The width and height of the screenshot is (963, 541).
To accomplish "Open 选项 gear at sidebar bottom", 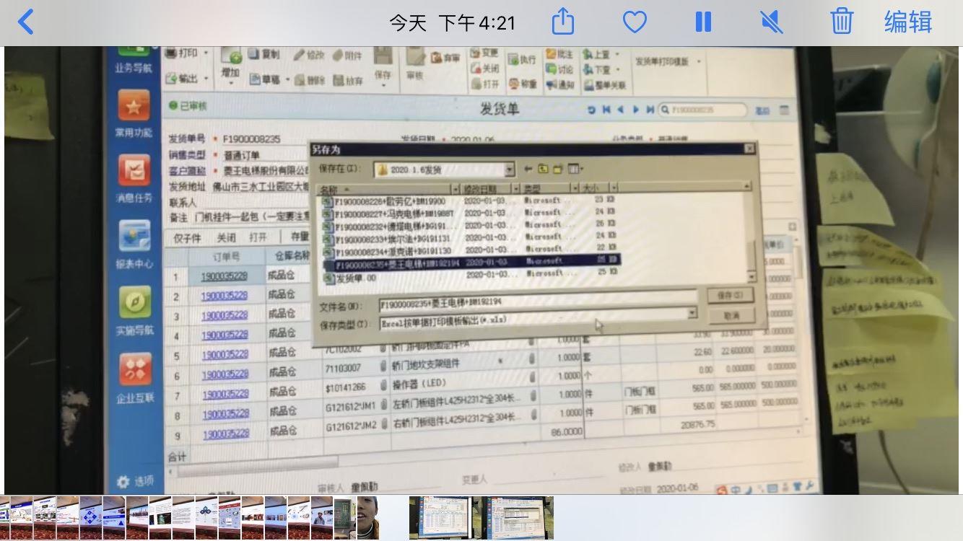I will click(135, 481).
